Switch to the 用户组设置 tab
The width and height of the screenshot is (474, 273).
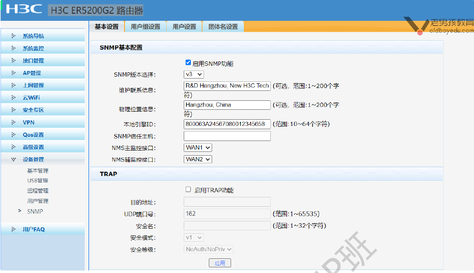(x=145, y=27)
